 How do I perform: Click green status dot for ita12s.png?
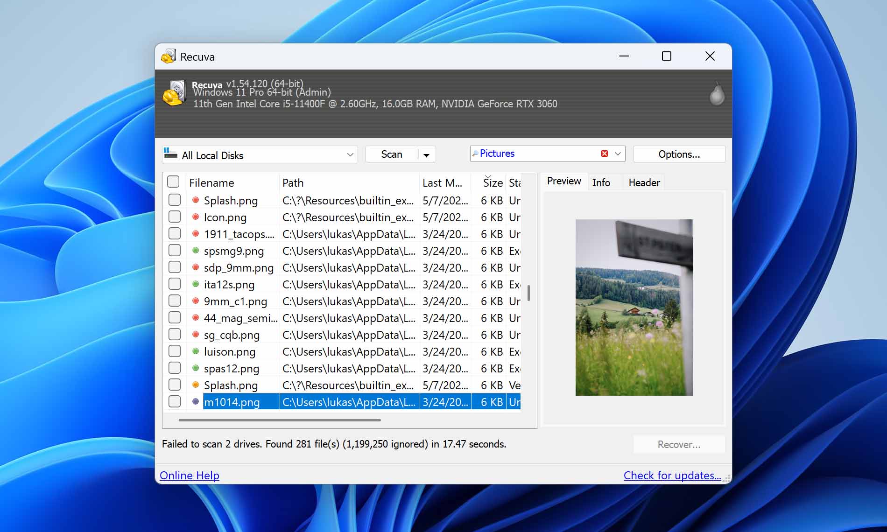pyautogui.click(x=196, y=284)
